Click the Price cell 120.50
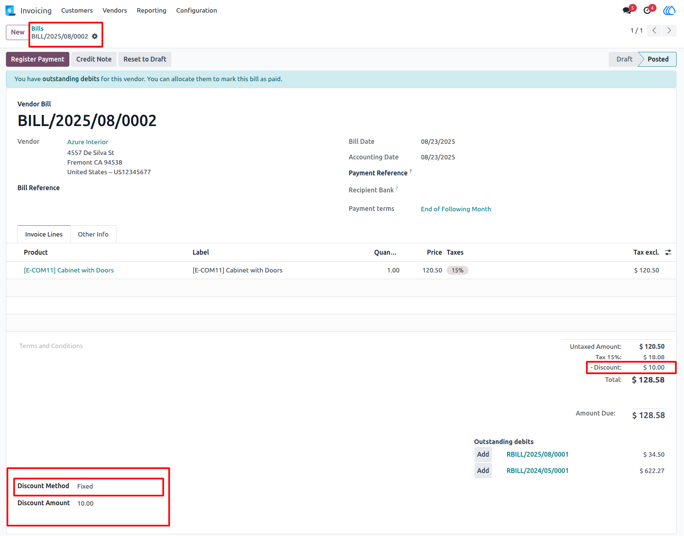The height and width of the screenshot is (536, 684). coord(432,270)
